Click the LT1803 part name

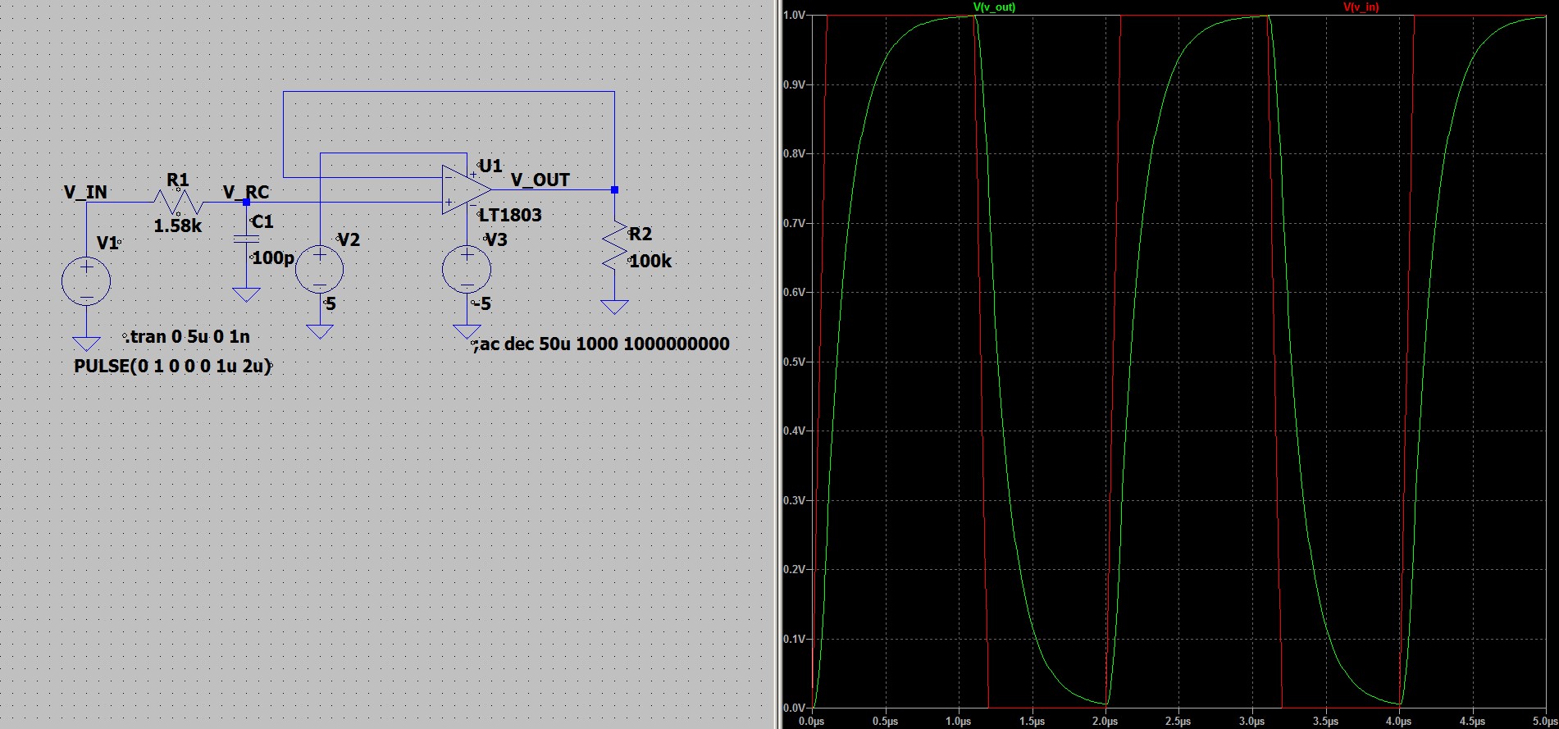click(510, 215)
